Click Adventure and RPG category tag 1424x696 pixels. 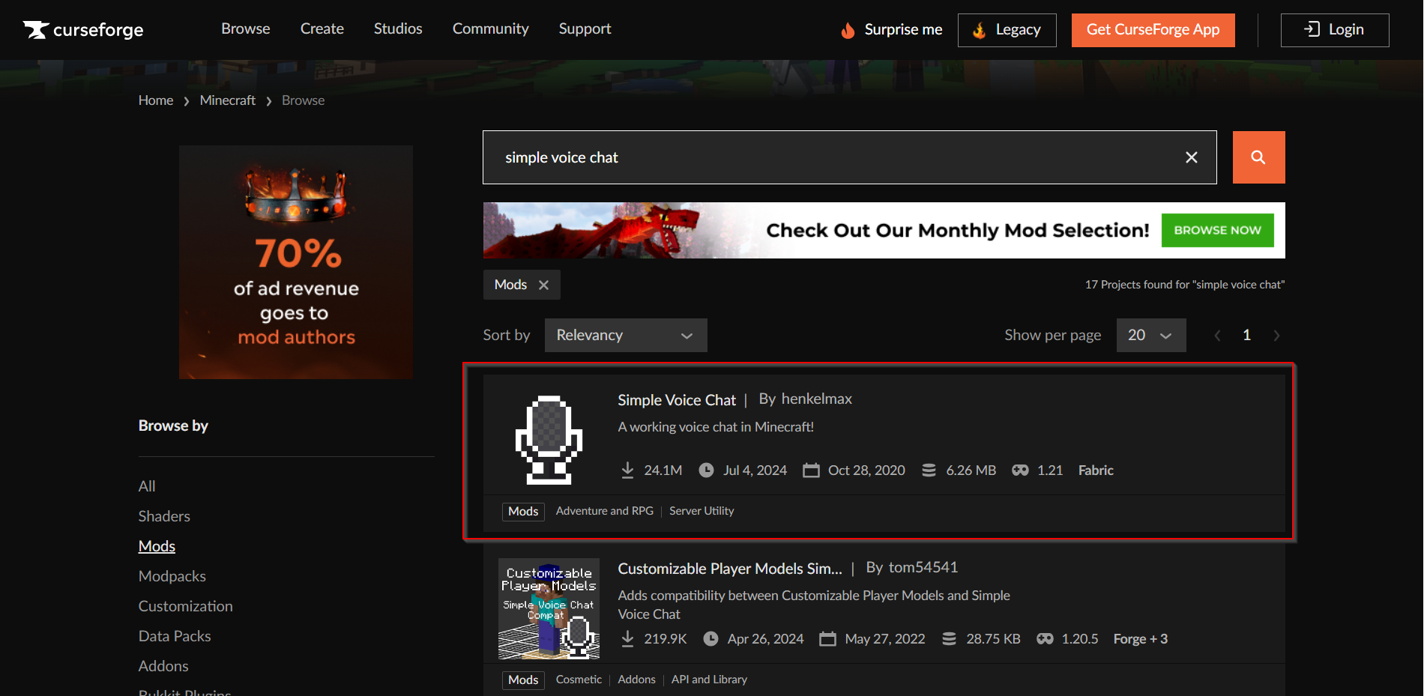[605, 511]
